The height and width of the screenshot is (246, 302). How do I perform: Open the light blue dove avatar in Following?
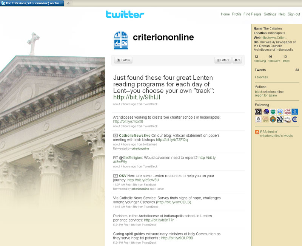[x=280, y=112]
